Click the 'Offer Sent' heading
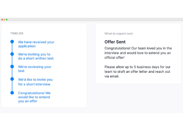The height and width of the screenshot is (131, 183). coord(115,42)
